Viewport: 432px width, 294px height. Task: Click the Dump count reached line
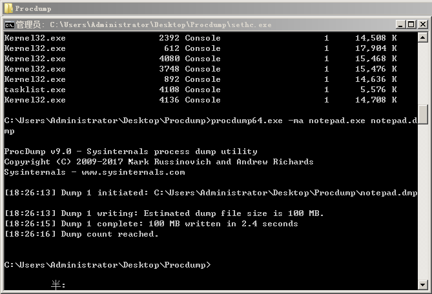[x=81, y=234]
